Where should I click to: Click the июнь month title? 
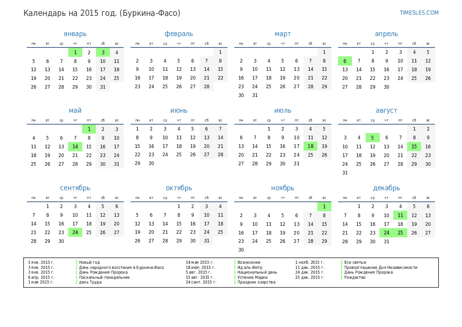click(179, 111)
